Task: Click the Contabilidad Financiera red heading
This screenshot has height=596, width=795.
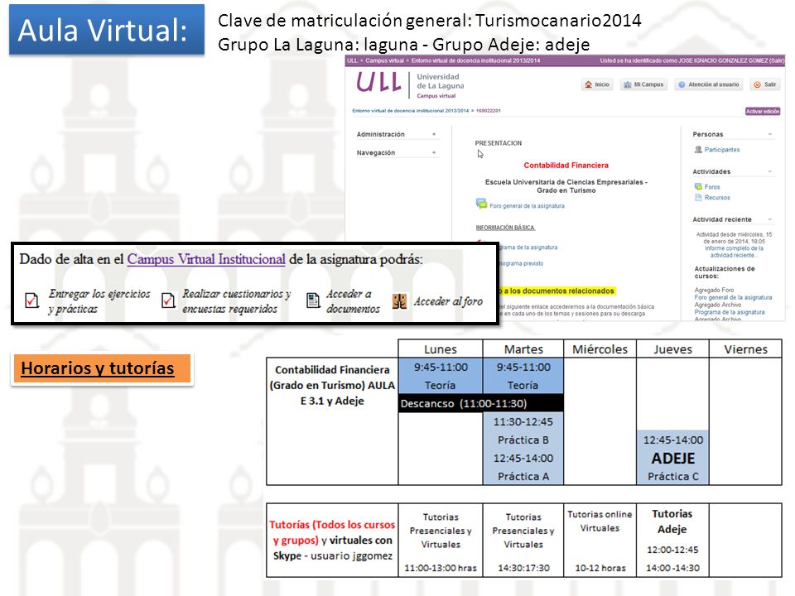Action: point(566,166)
